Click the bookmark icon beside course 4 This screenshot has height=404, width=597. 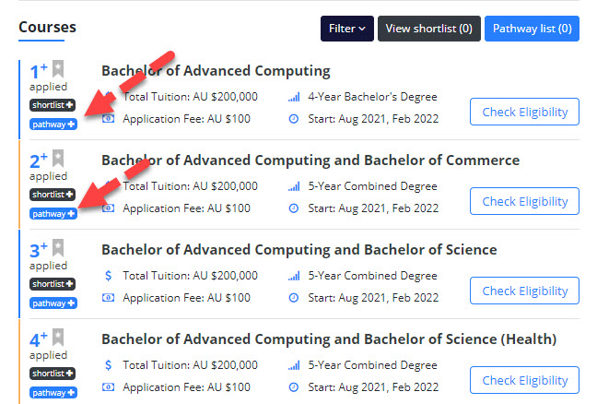click(x=58, y=338)
